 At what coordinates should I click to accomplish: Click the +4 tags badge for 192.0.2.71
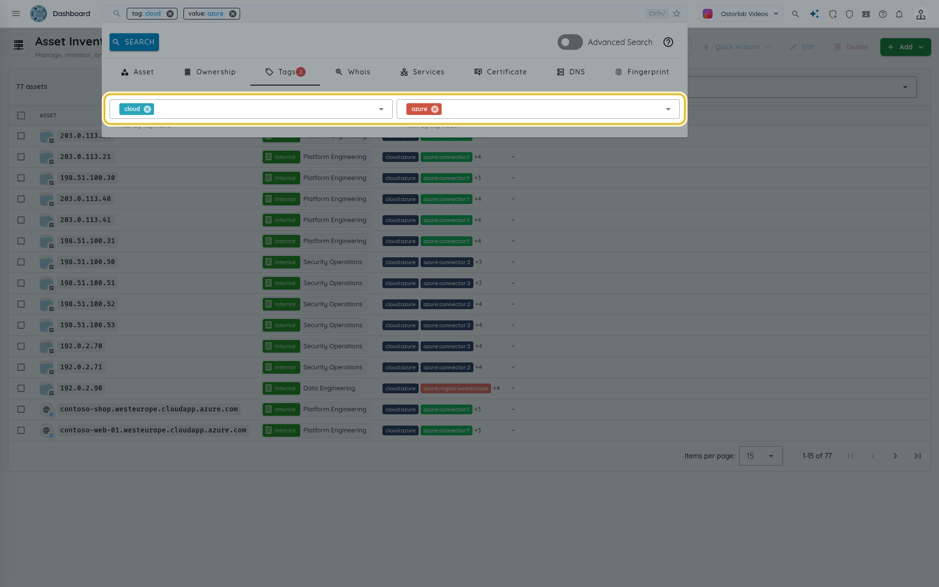[478, 367]
